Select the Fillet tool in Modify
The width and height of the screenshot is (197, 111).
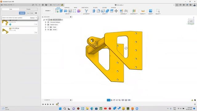(x=98, y=11)
